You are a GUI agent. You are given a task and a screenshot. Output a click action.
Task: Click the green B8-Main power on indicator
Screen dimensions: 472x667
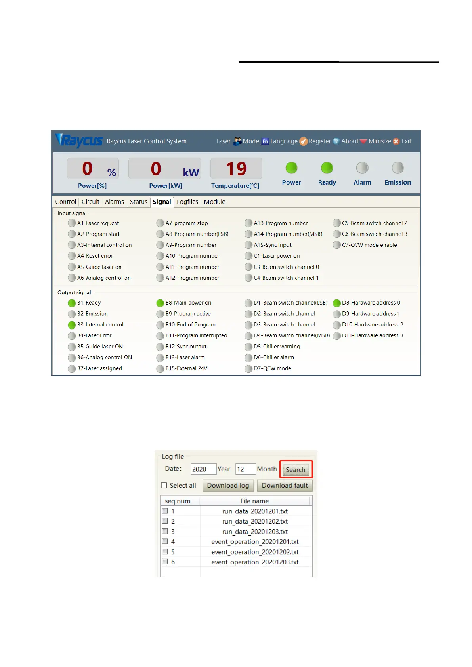click(x=160, y=303)
